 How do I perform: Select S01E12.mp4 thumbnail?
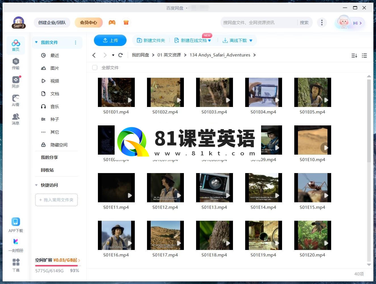tap(165, 188)
